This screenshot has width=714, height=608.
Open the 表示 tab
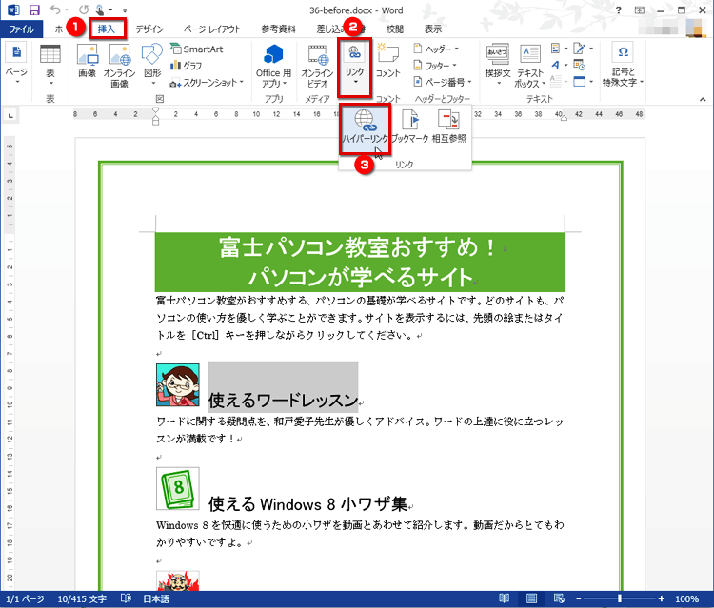coord(433,29)
